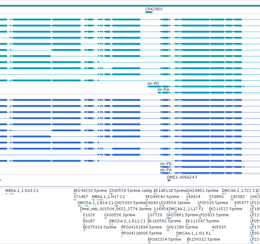Viewport: 260px width, 244px height.
Task: Click the EK156332.5prime label
Action: (x=203, y=239)
